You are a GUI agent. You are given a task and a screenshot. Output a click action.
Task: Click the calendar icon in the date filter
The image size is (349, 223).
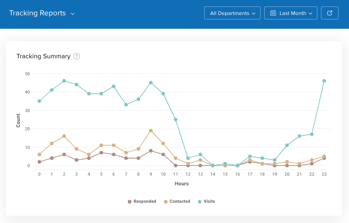point(273,13)
